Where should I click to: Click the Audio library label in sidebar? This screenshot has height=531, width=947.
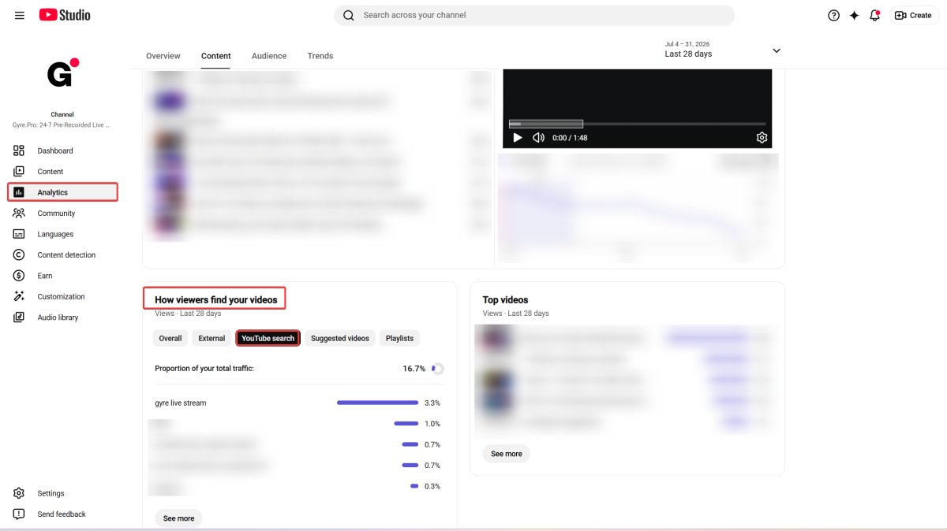tap(58, 317)
